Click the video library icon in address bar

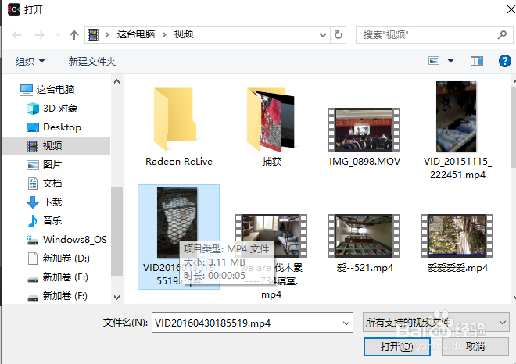(93, 34)
